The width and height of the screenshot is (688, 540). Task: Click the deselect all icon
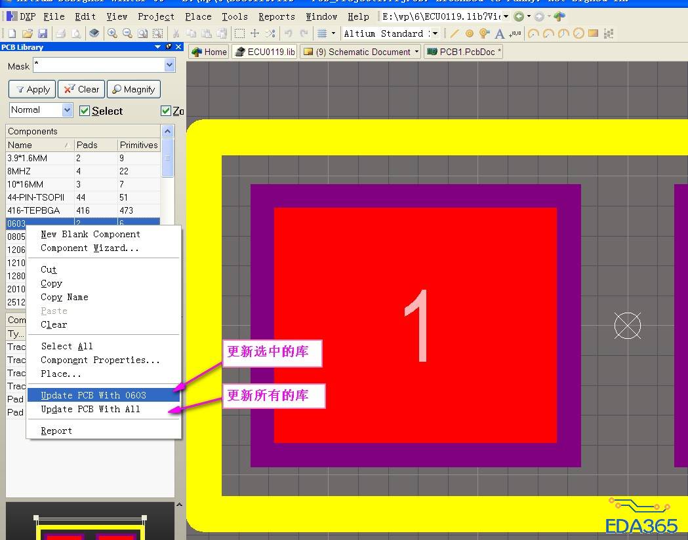coord(270,33)
